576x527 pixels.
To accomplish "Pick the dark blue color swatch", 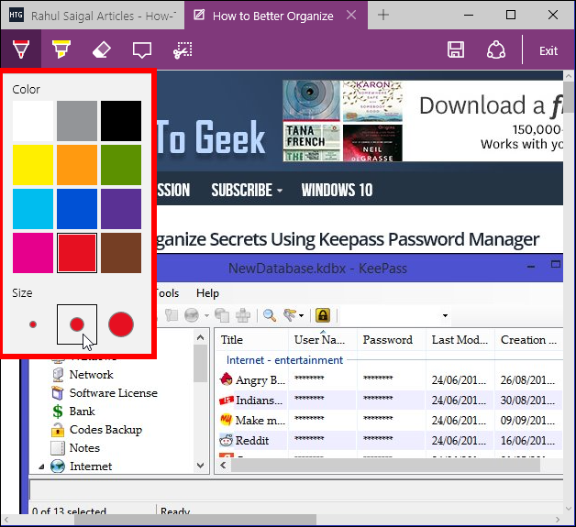I will click(77, 209).
